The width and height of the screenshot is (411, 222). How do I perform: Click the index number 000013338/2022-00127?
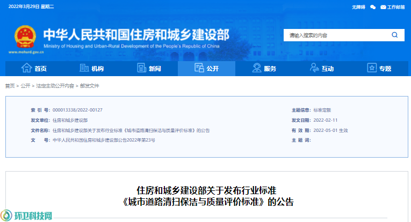[77, 110]
